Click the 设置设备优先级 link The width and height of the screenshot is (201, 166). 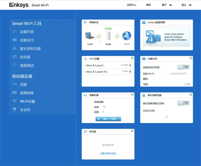click(x=108, y=153)
